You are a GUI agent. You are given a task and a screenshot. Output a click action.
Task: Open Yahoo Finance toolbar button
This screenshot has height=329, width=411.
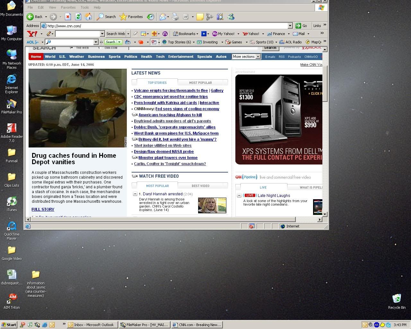pos(276,34)
